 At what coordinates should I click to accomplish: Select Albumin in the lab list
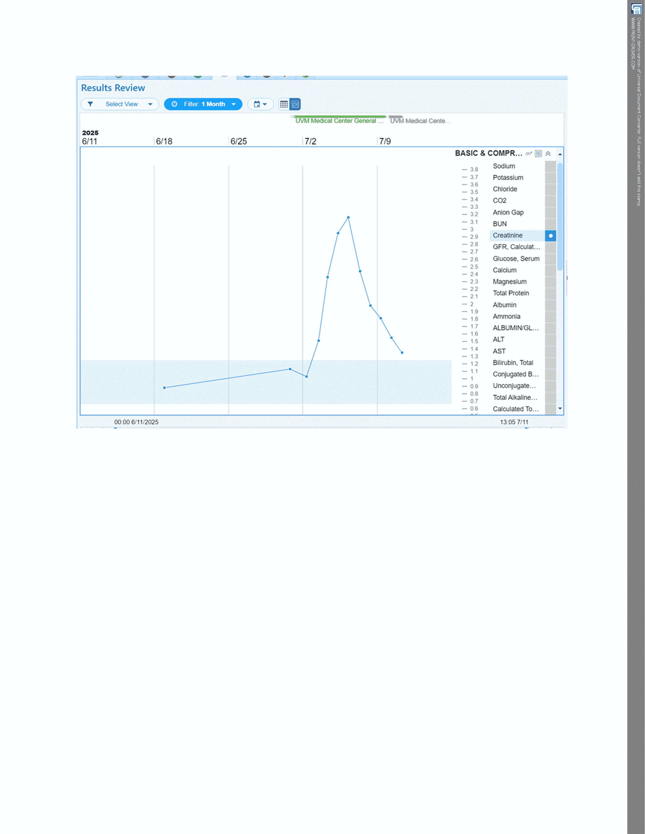(x=504, y=305)
